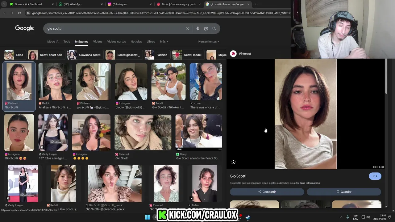Click the Compartir button
The height and width of the screenshot is (222, 395).
pos(267,192)
